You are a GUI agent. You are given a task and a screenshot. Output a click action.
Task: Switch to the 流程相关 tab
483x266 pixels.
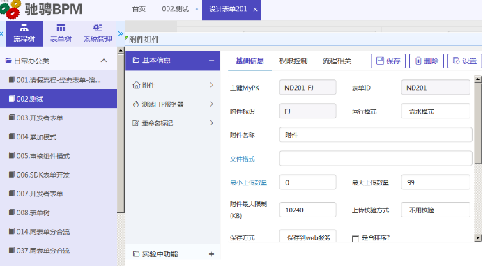337,61
